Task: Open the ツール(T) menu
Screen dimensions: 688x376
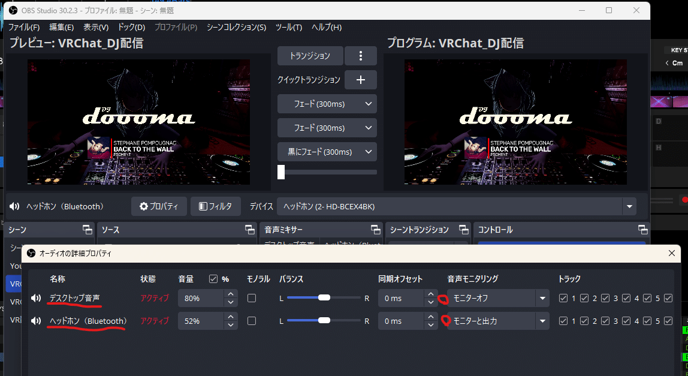Action: pos(289,27)
